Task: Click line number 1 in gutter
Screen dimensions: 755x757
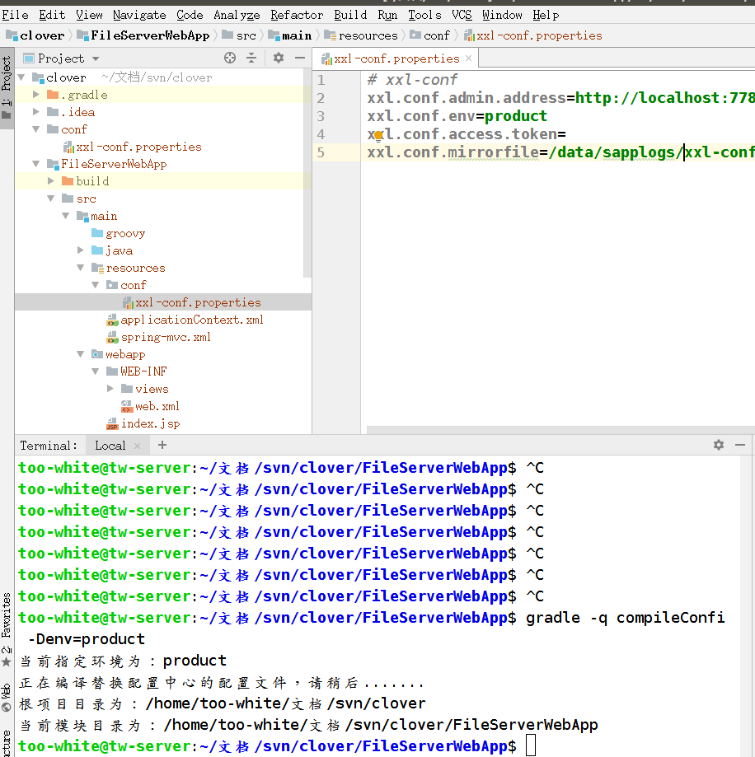Action: [x=321, y=80]
